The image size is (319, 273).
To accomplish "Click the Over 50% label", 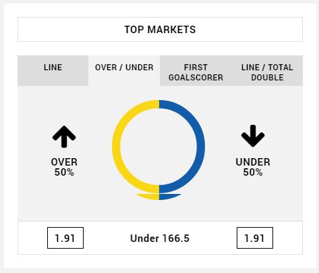I will pyautogui.click(x=64, y=167).
